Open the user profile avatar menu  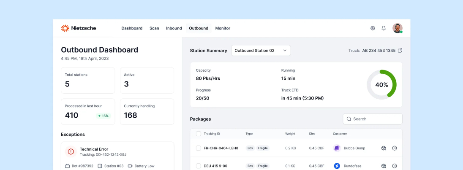[x=397, y=28]
